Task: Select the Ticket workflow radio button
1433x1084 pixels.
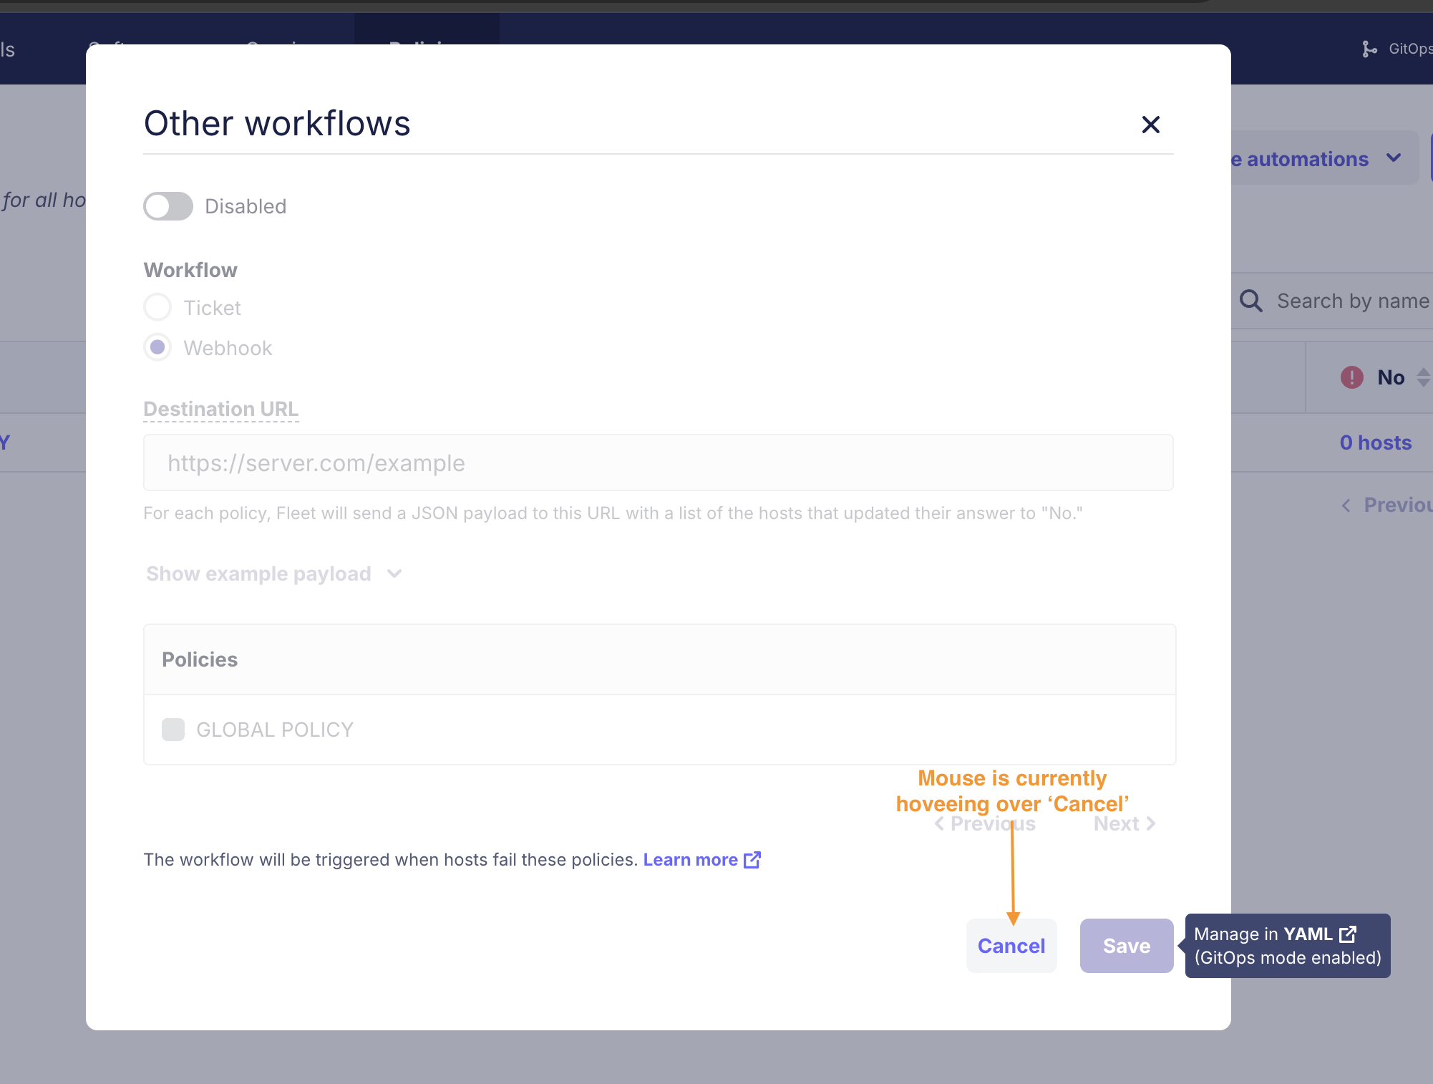Action: click(x=157, y=307)
